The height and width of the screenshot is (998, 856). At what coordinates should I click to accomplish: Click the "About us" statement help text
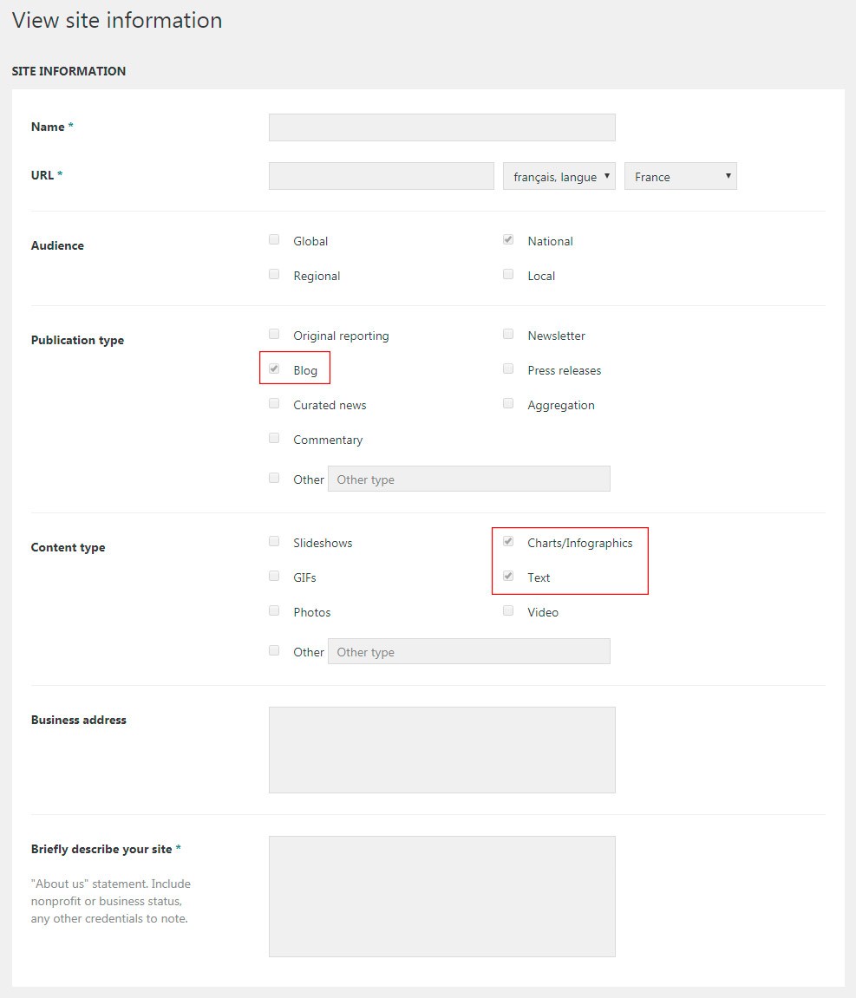click(111, 901)
